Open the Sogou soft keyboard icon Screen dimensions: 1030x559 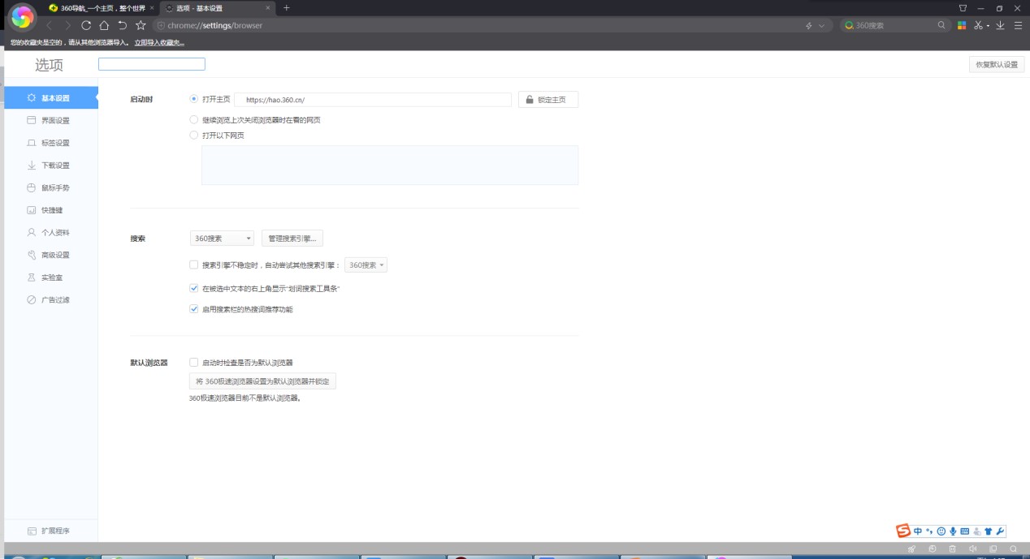tap(965, 531)
